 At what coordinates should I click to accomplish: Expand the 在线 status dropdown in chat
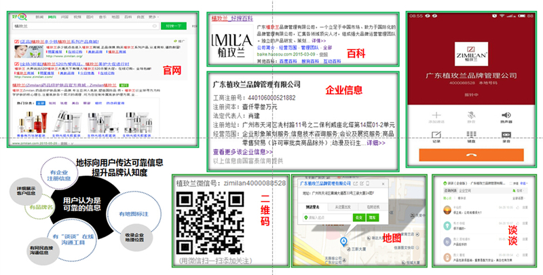coord(519,191)
